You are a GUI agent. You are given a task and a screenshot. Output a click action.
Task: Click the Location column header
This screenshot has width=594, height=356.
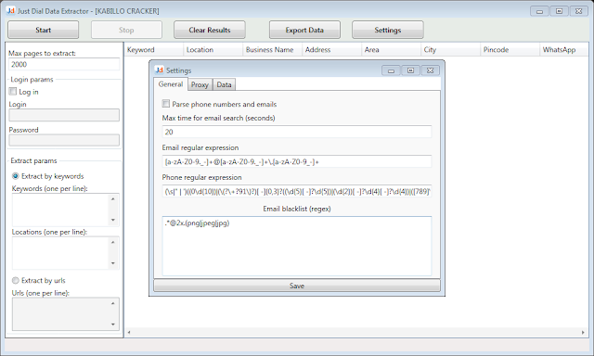coord(213,49)
